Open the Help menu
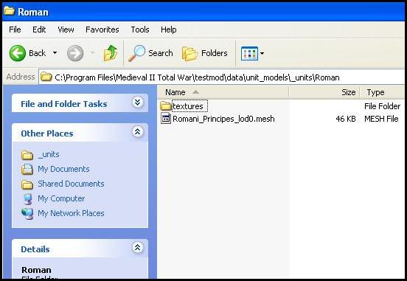This screenshot has width=407, height=281. click(168, 30)
